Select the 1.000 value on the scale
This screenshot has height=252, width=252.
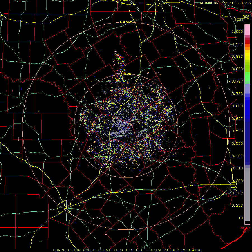[237, 31]
